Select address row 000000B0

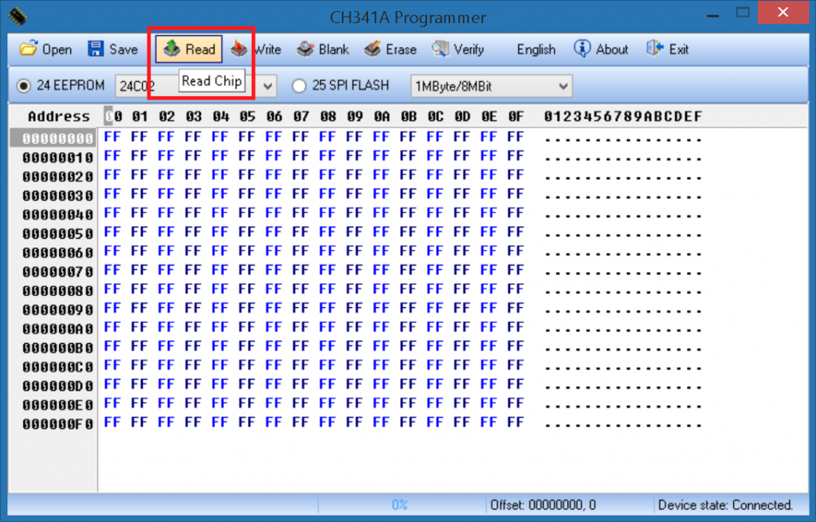[57, 348]
